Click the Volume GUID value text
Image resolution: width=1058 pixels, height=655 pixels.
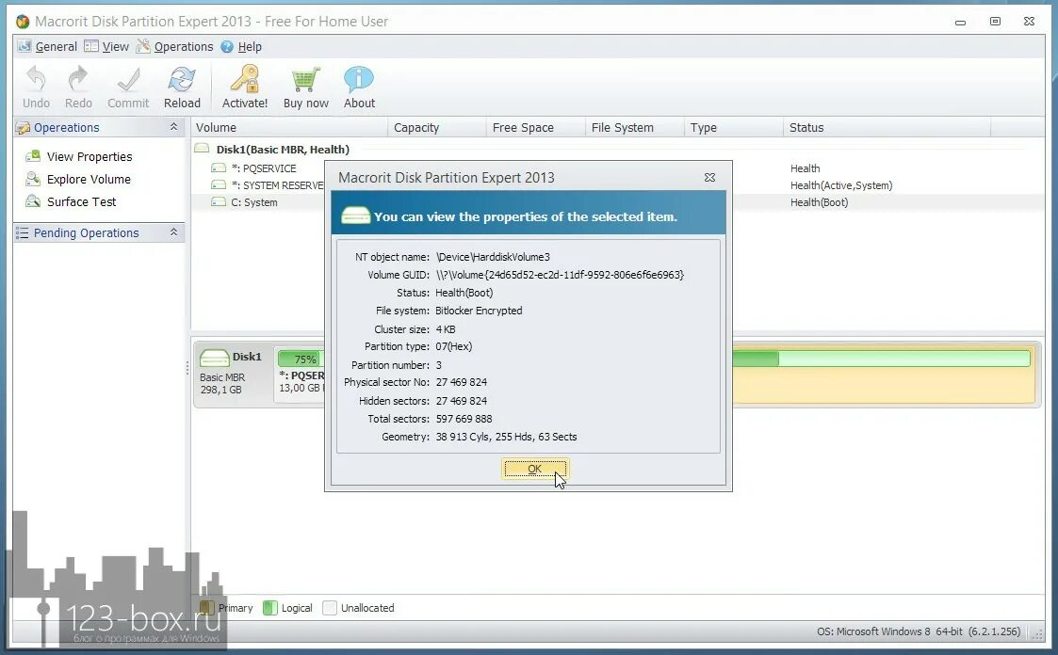[x=560, y=275]
